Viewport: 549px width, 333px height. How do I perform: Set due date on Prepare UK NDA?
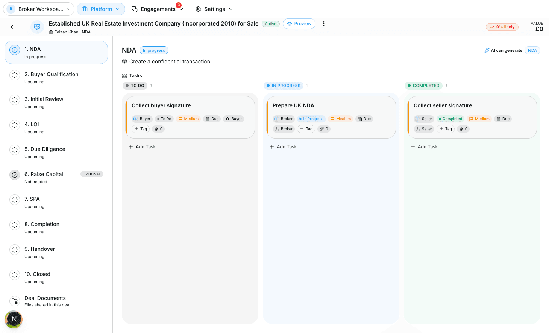[x=364, y=119]
